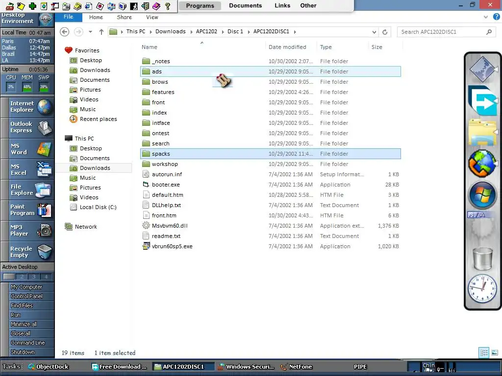
Task: Select the Documents tab at top
Action: pyautogui.click(x=246, y=5)
